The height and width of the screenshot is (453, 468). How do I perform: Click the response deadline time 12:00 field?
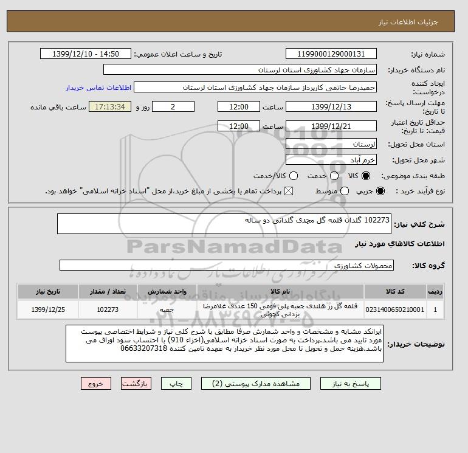pyautogui.click(x=239, y=106)
